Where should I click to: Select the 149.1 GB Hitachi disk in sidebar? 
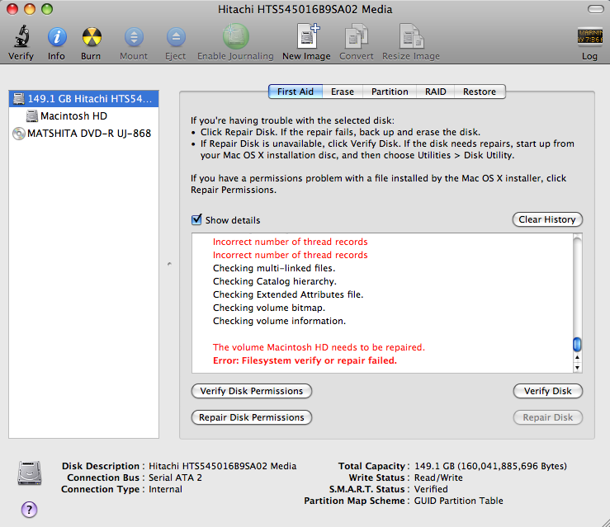pos(83,99)
